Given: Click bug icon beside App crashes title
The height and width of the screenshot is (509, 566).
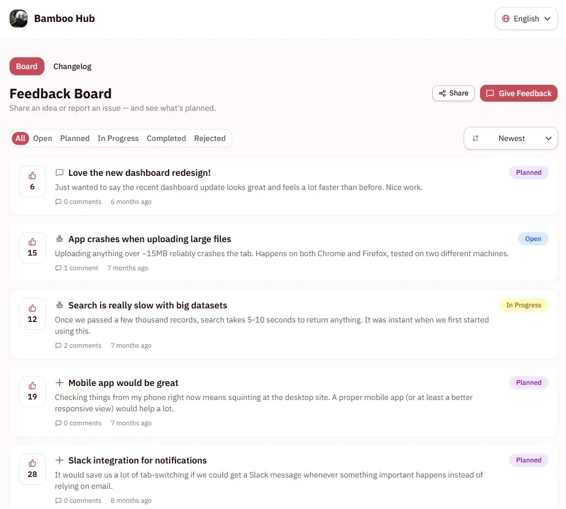Looking at the screenshot, I should [60, 239].
